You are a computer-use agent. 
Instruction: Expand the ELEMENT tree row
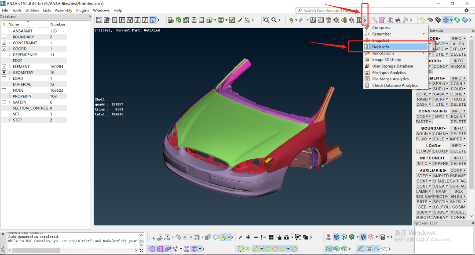(x=10, y=66)
